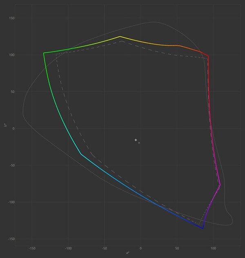Image resolution: width=245 pixels, height=258 pixels.
Task: Select the -50 label on the horizontal axis
Action: pos(104,248)
